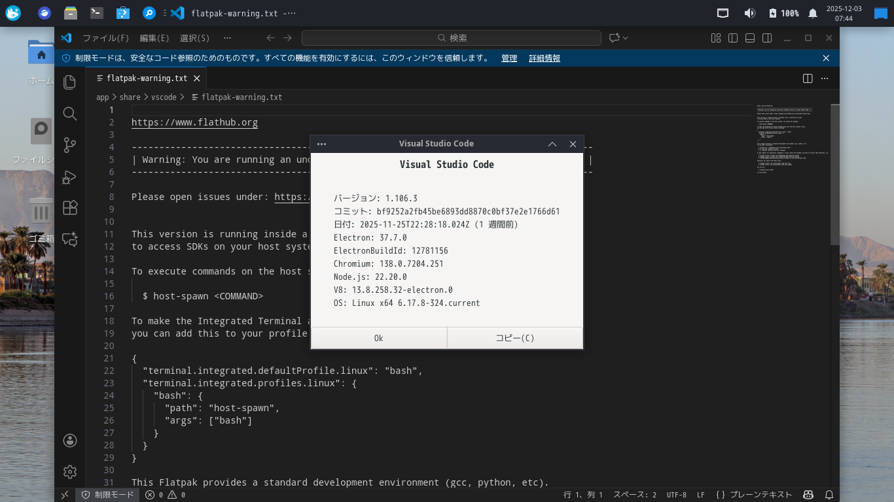Open the Chat view in the activity bar

70,239
